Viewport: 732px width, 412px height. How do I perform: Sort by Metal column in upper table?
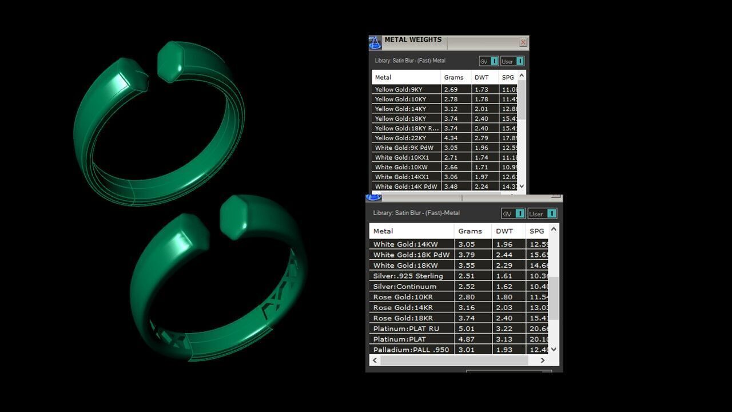406,77
